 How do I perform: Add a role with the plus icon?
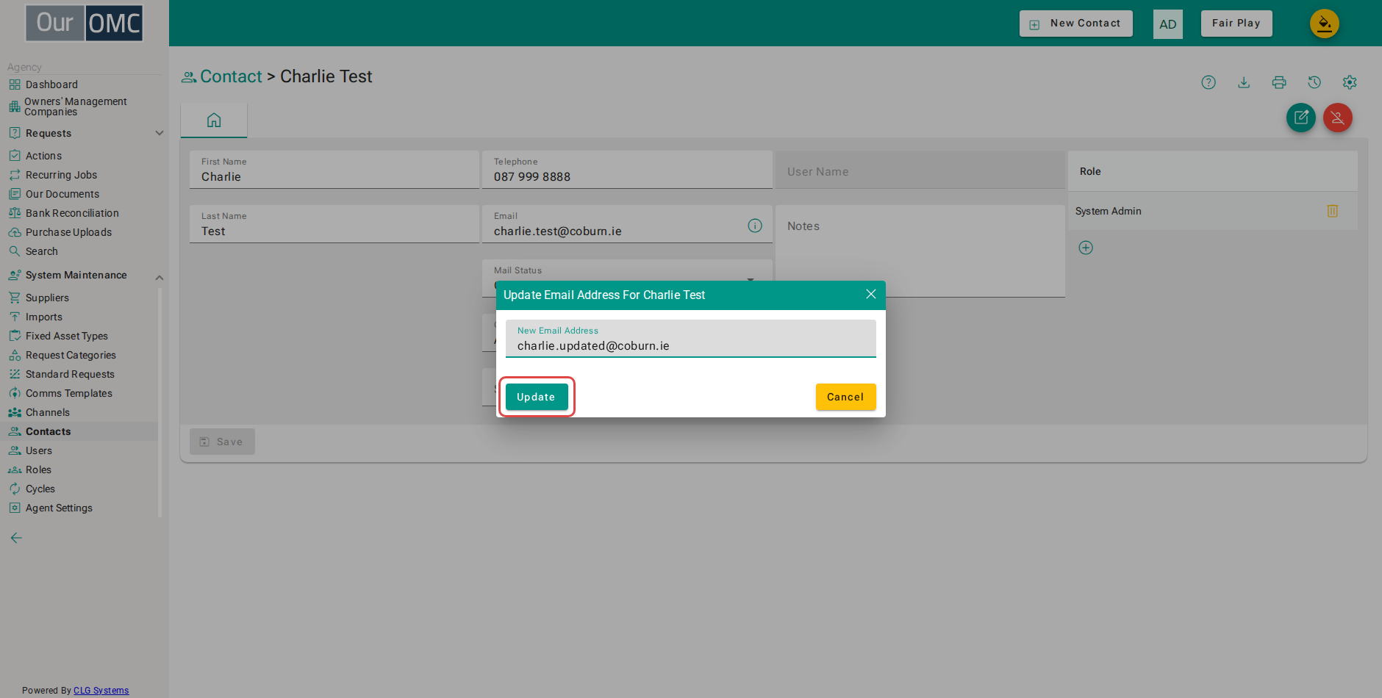click(x=1086, y=248)
